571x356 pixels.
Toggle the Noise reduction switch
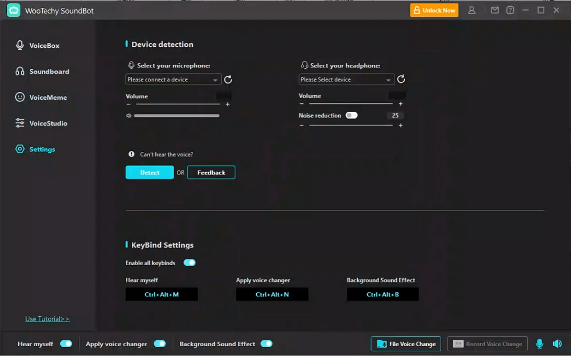click(x=351, y=115)
